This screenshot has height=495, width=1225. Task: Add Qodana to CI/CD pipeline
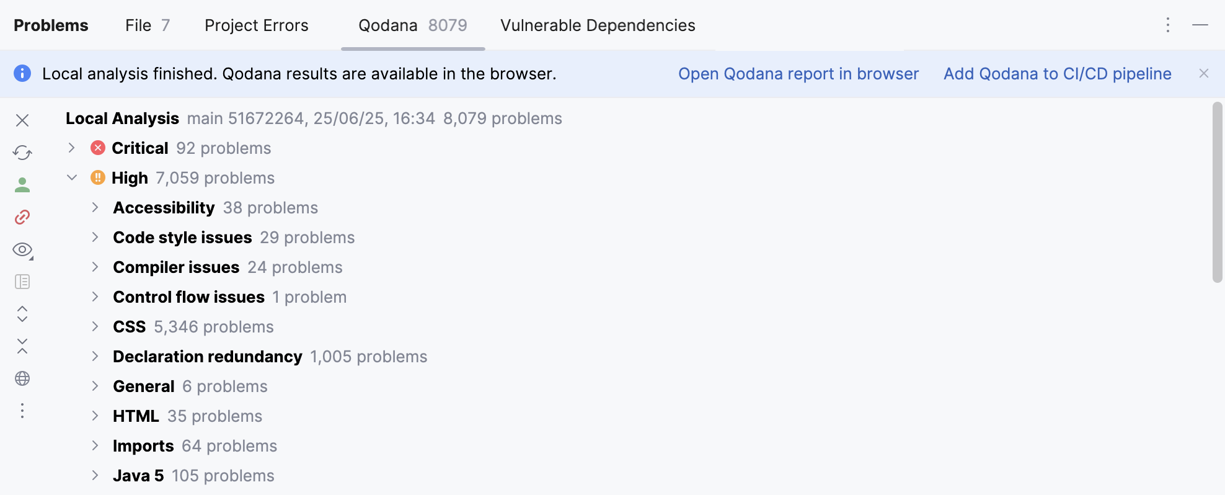(x=1057, y=73)
